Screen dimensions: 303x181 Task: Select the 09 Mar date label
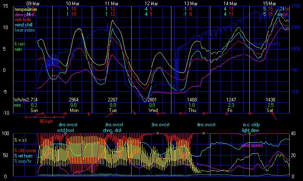33,4
